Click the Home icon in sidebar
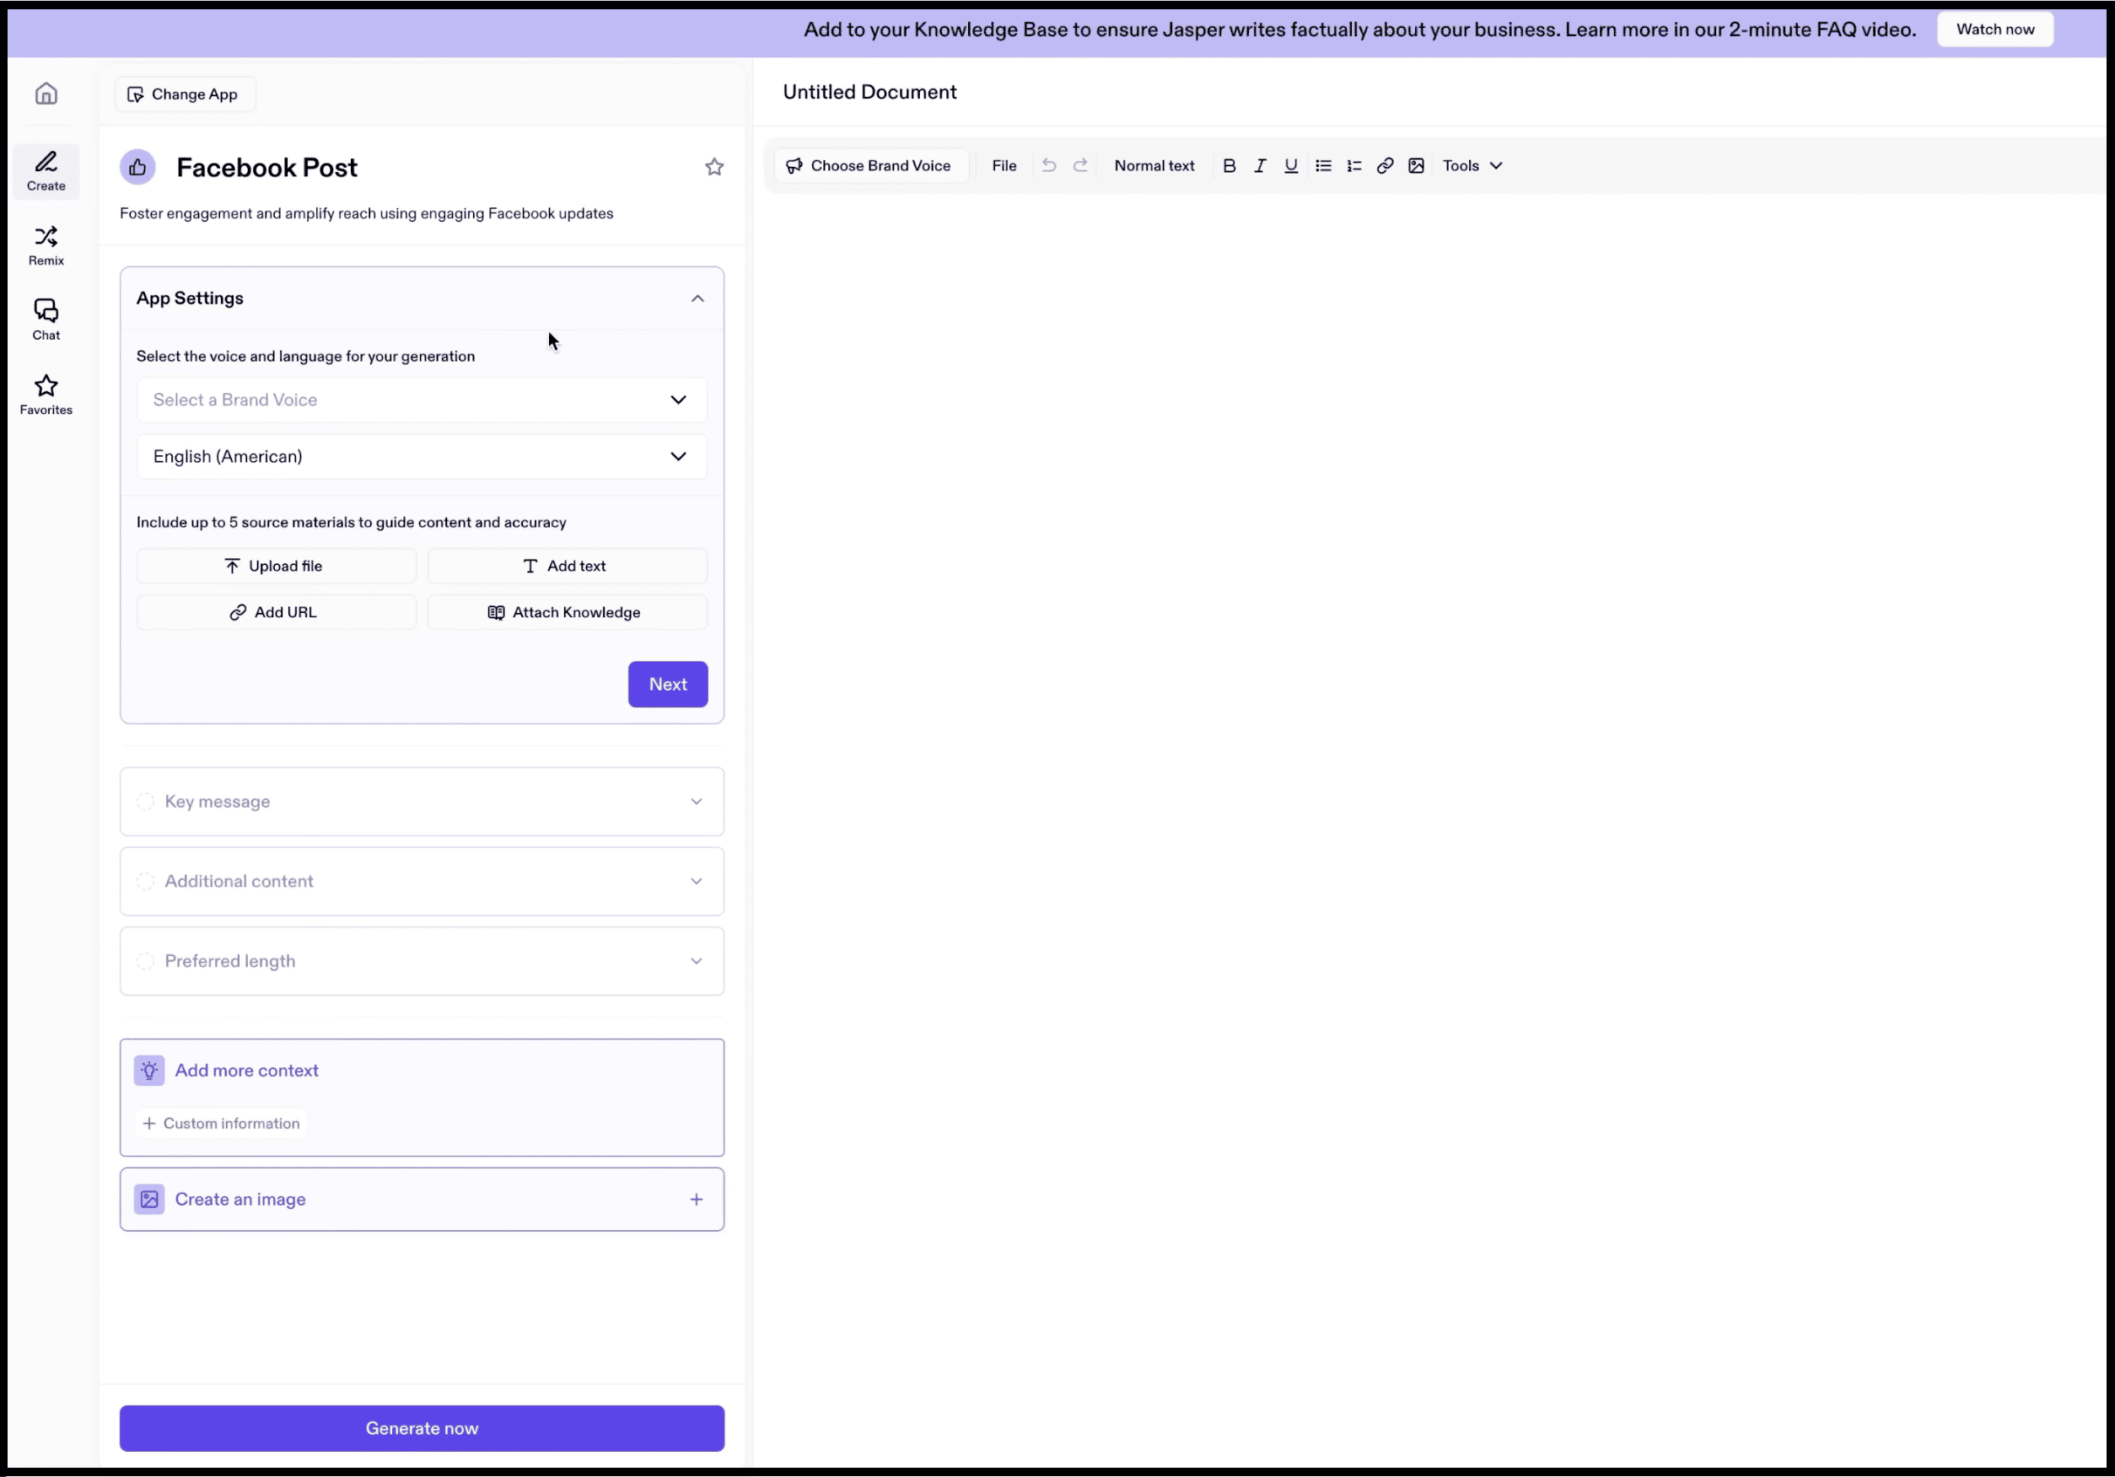 [46, 94]
